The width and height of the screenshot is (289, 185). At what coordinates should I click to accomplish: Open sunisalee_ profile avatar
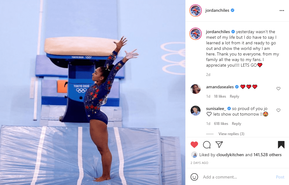[x=195, y=110]
